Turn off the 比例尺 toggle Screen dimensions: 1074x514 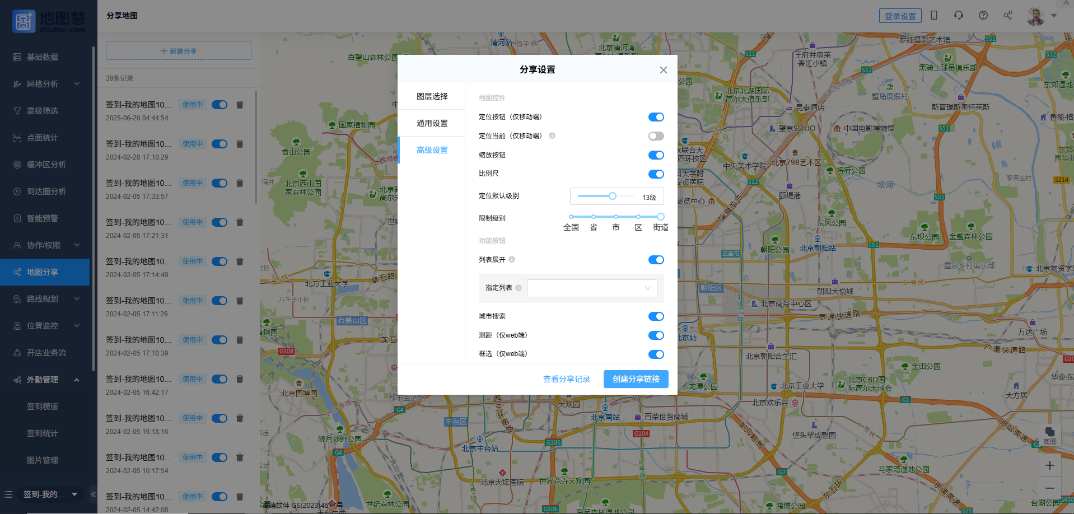656,174
